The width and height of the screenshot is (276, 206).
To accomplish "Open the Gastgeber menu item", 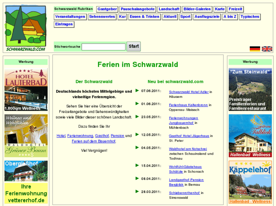I will tap(107, 9).
